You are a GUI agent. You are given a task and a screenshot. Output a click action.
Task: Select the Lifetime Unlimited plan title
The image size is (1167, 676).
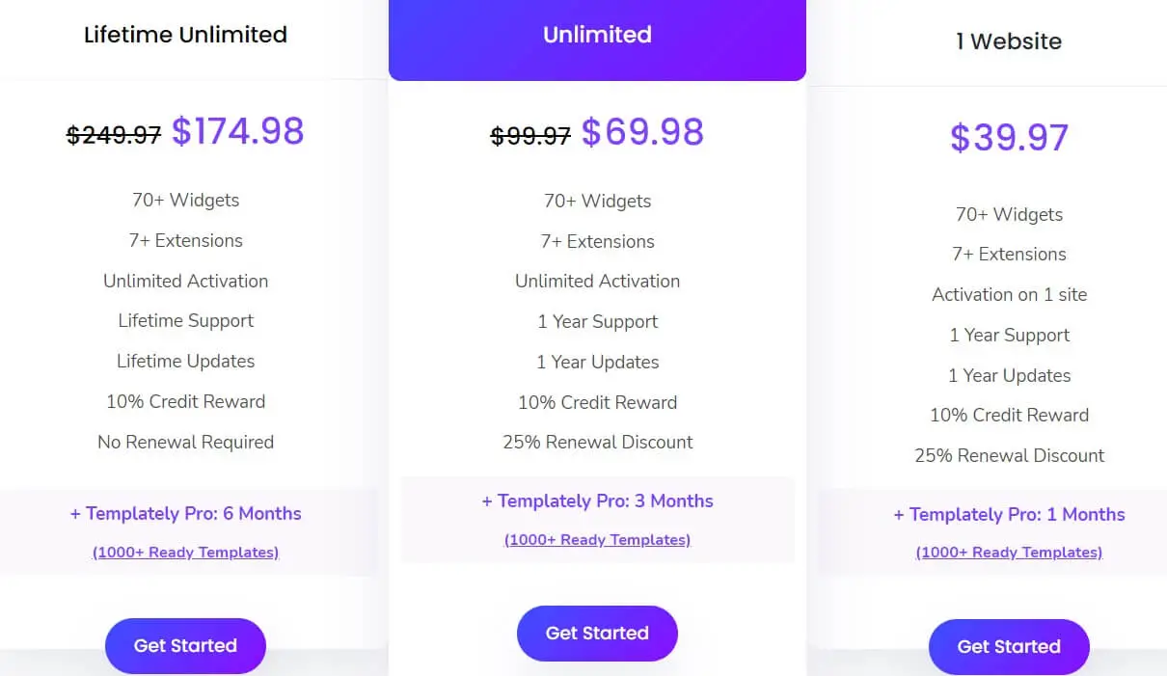point(185,35)
